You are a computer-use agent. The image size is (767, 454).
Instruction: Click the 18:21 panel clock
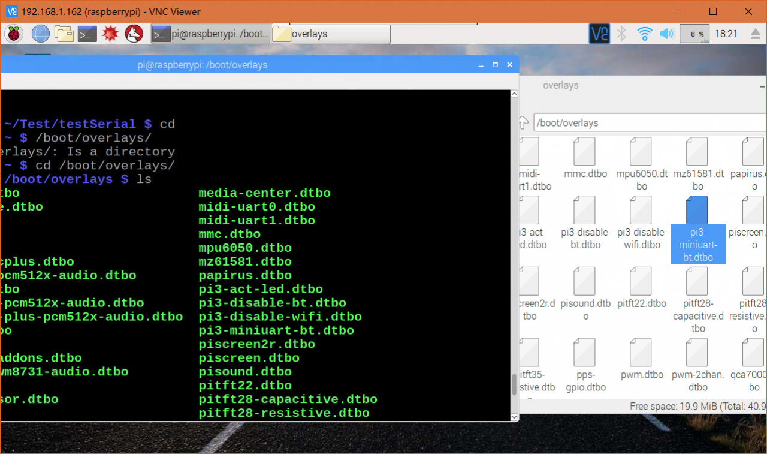pyautogui.click(x=726, y=34)
